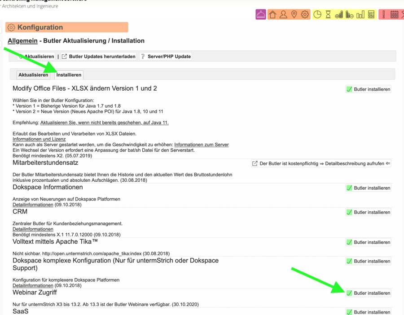Install the CRM butler

click(368, 212)
